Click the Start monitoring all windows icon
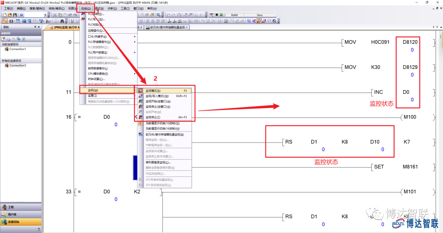This screenshot has height=233, width=443. pyautogui.click(x=141, y=101)
